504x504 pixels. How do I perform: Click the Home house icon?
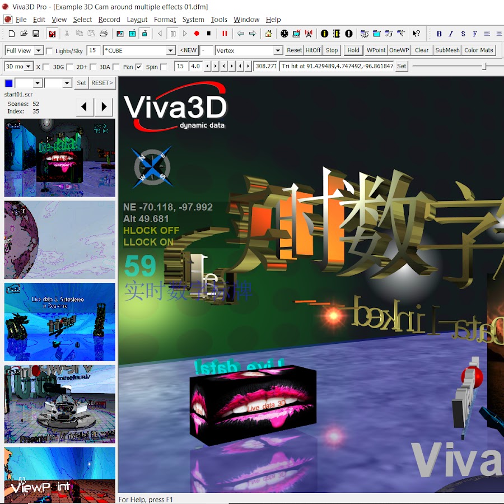click(x=268, y=34)
